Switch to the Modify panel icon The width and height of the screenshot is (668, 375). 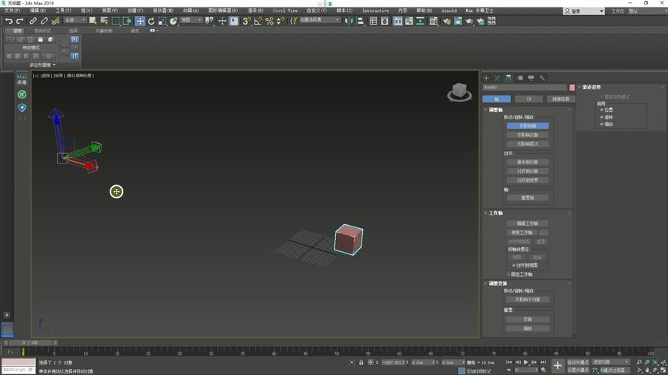click(x=497, y=78)
